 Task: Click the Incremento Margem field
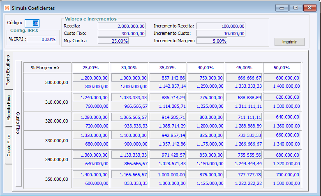point(212,41)
